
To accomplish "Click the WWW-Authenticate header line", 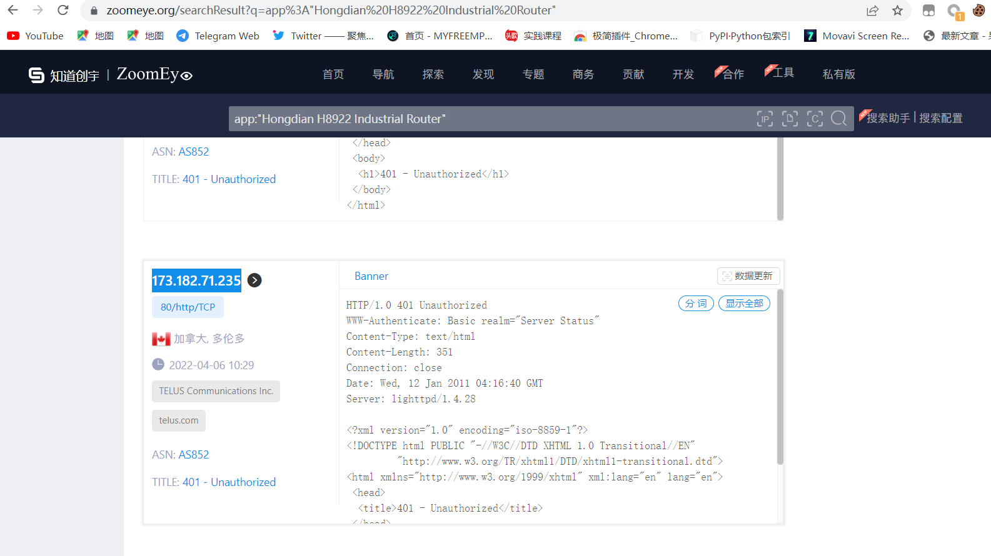I will [473, 321].
